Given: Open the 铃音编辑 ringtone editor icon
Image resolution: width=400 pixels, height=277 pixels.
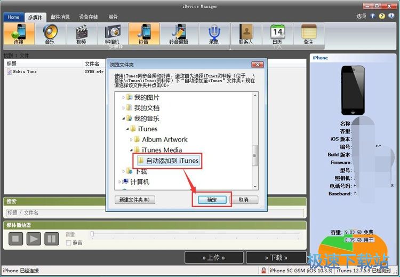Looking at the screenshot, I should (179, 34).
